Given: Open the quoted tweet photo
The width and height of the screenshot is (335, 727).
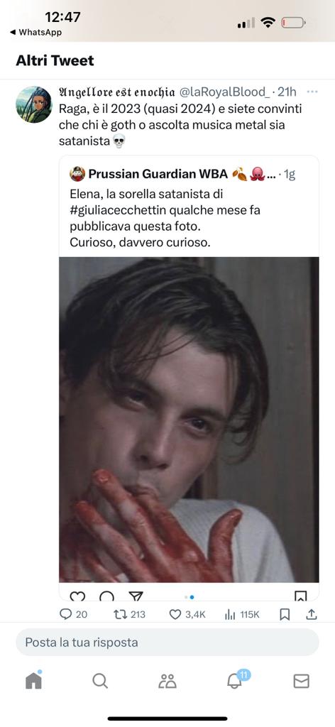Looking at the screenshot, I should click(x=189, y=420).
